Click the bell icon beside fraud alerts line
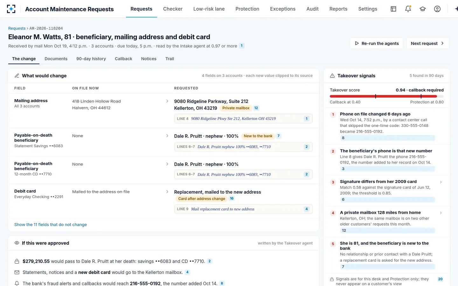Image resolution: width=458 pixels, height=286 pixels. point(17,283)
